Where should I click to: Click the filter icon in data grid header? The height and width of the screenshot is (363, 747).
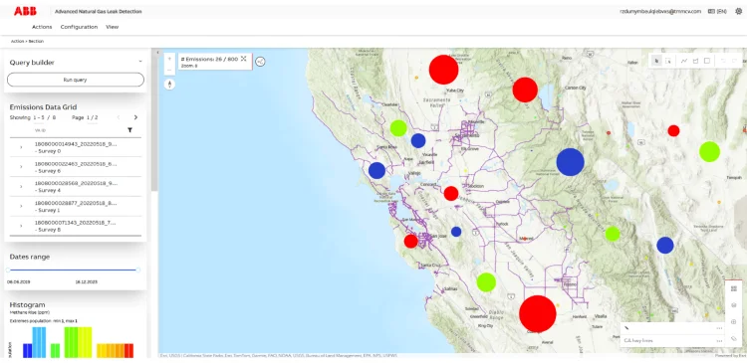130,130
